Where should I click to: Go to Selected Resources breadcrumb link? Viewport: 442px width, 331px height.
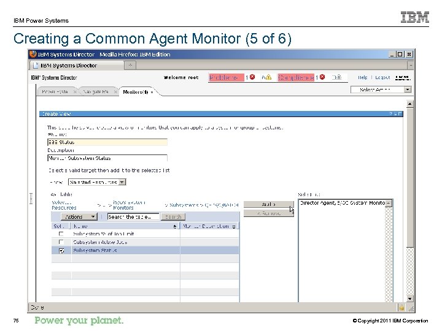click(x=64, y=205)
